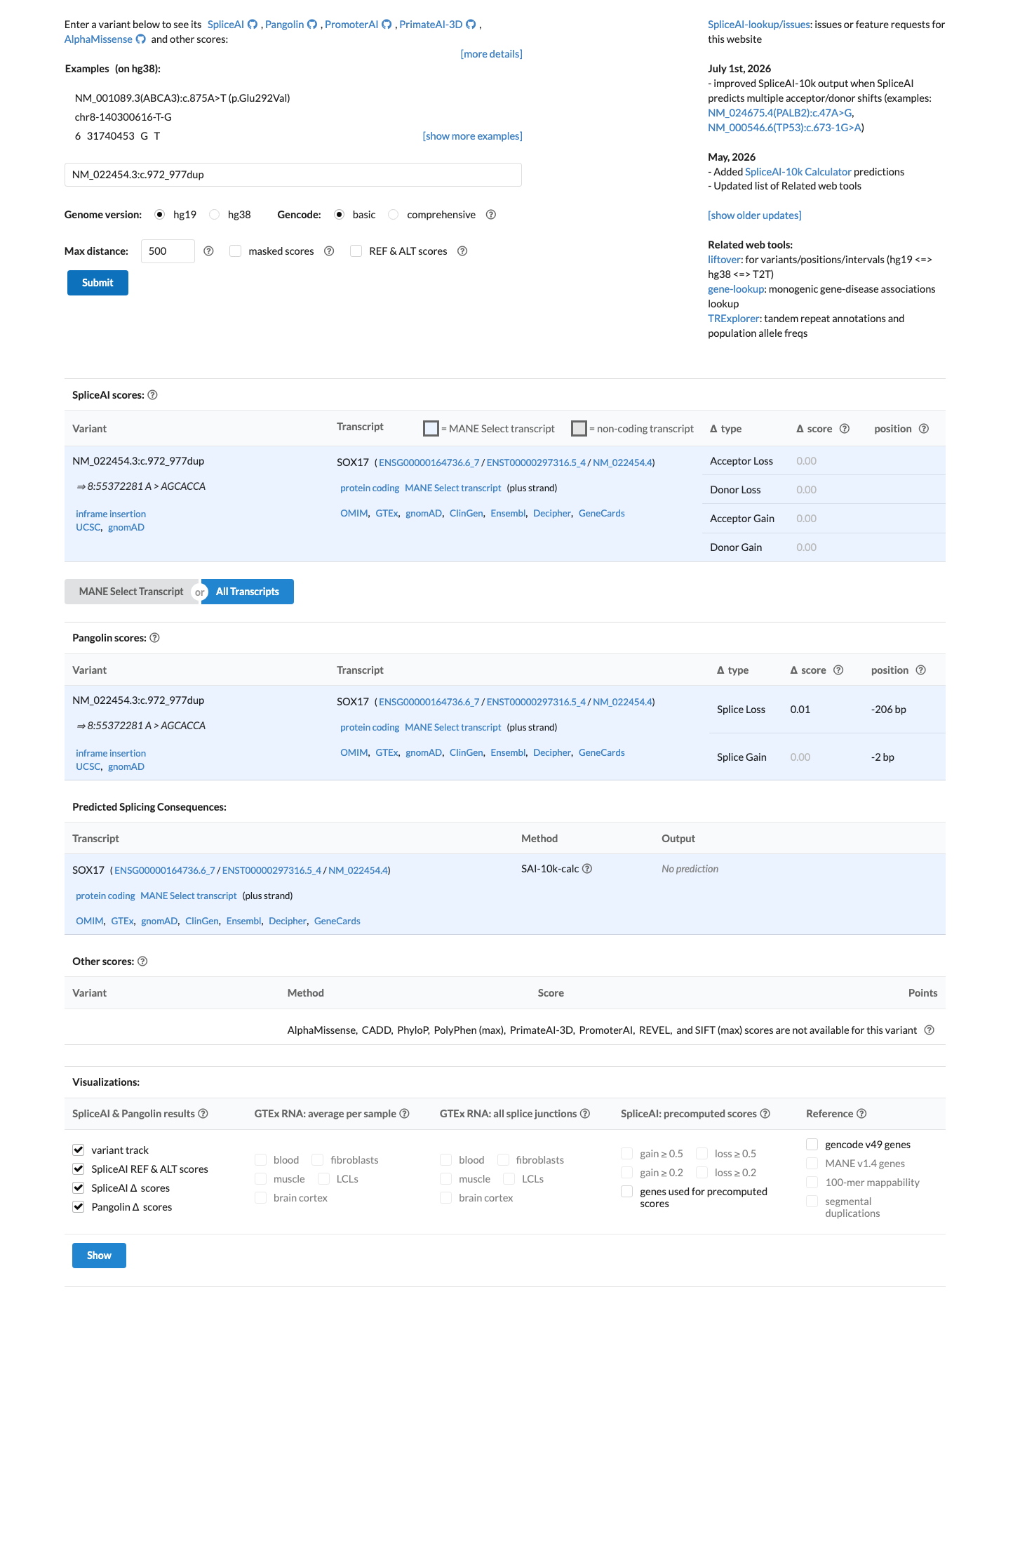This screenshot has height=1544, width=1020.
Task: Uncheck SpliceAI Δ scores visualization
Action: [x=79, y=1187]
